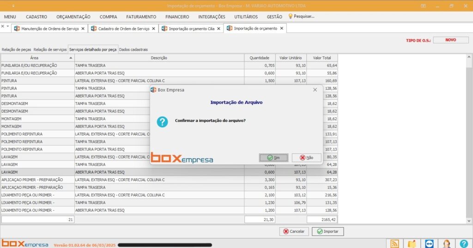Switch to Dados cadastrais tab
Image resolution: width=473 pixels, height=248 pixels.
[x=133, y=49]
